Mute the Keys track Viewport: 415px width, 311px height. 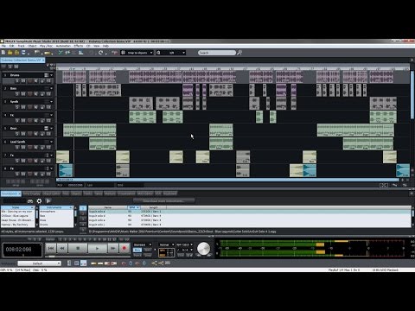(23, 134)
